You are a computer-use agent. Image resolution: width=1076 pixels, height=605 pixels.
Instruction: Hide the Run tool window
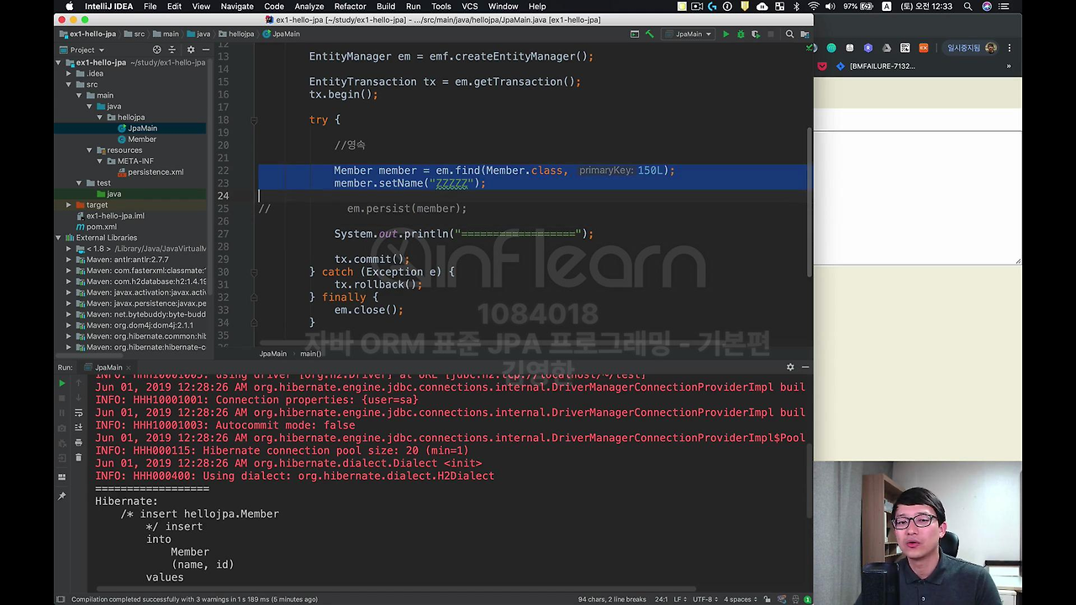pyautogui.click(x=804, y=367)
